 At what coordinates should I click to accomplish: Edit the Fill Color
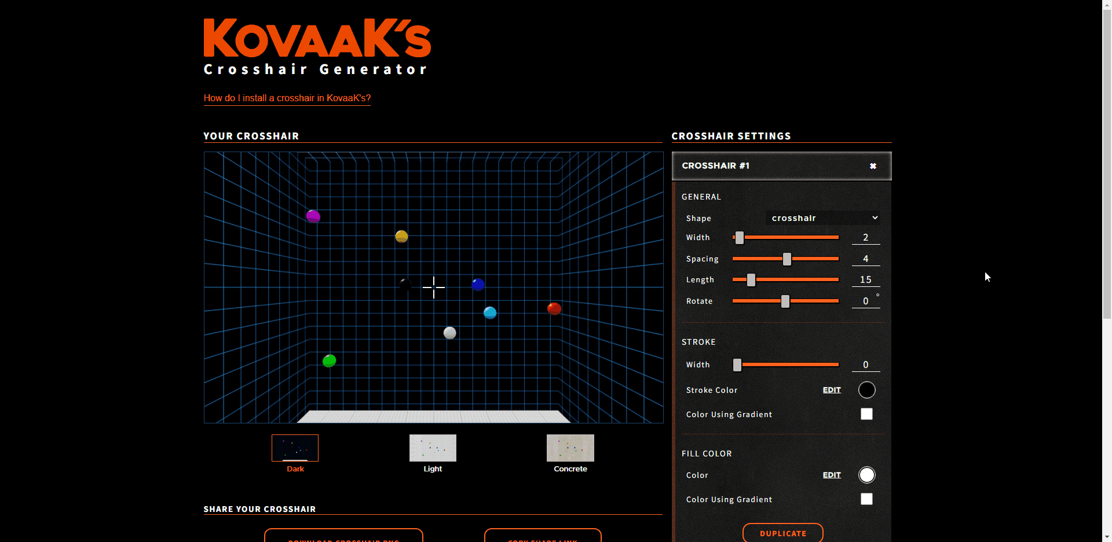(832, 475)
